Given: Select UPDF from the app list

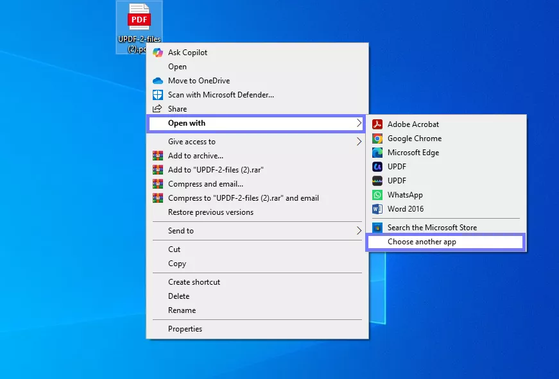Looking at the screenshot, I should click(397, 166).
